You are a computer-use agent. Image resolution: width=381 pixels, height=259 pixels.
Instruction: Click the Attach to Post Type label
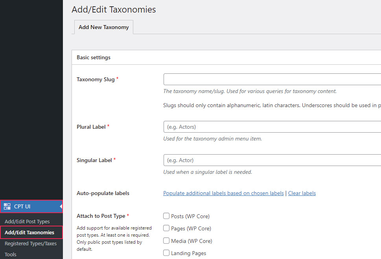tap(101, 216)
